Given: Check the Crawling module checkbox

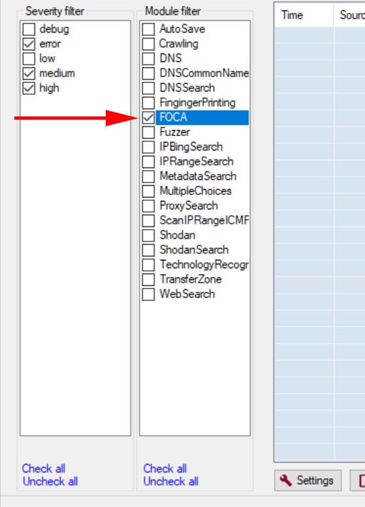Looking at the screenshot, I should click(x=148, y=44).
